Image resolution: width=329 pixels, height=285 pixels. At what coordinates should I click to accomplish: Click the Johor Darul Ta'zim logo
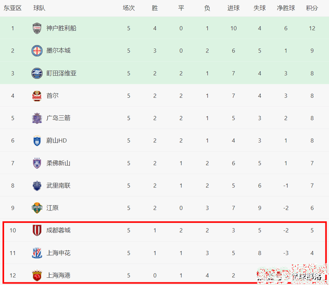[37, 163]
